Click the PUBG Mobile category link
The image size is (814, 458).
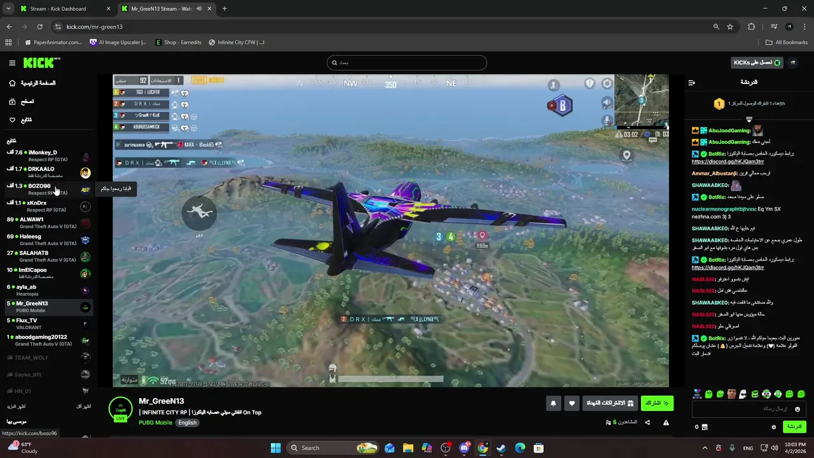pos(155,422)
